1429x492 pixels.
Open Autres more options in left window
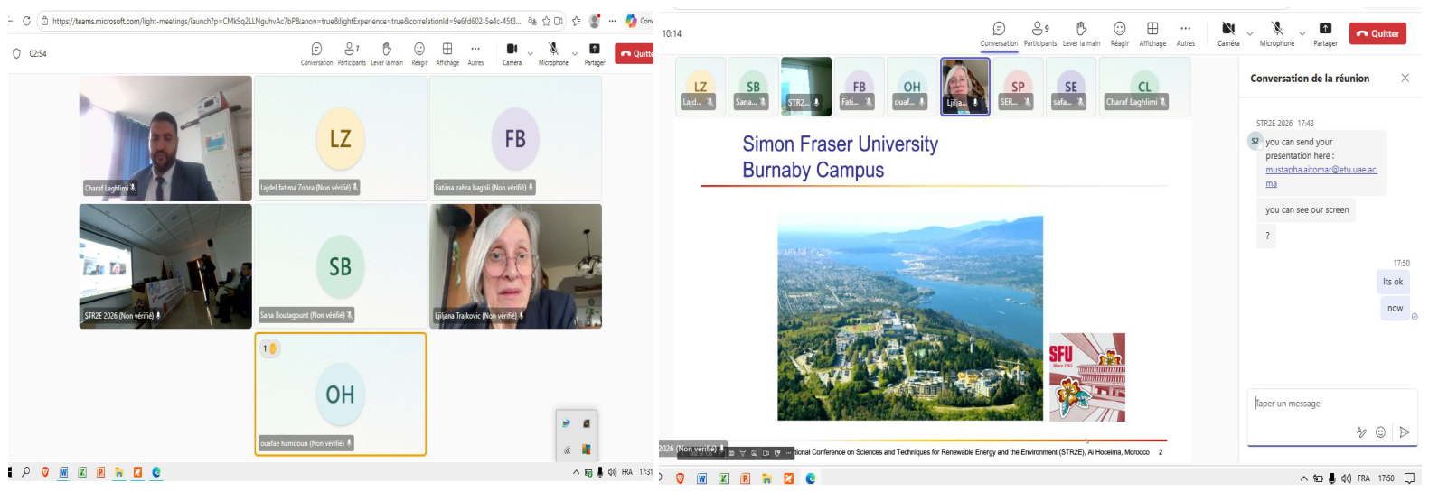(x=475, y=53)
